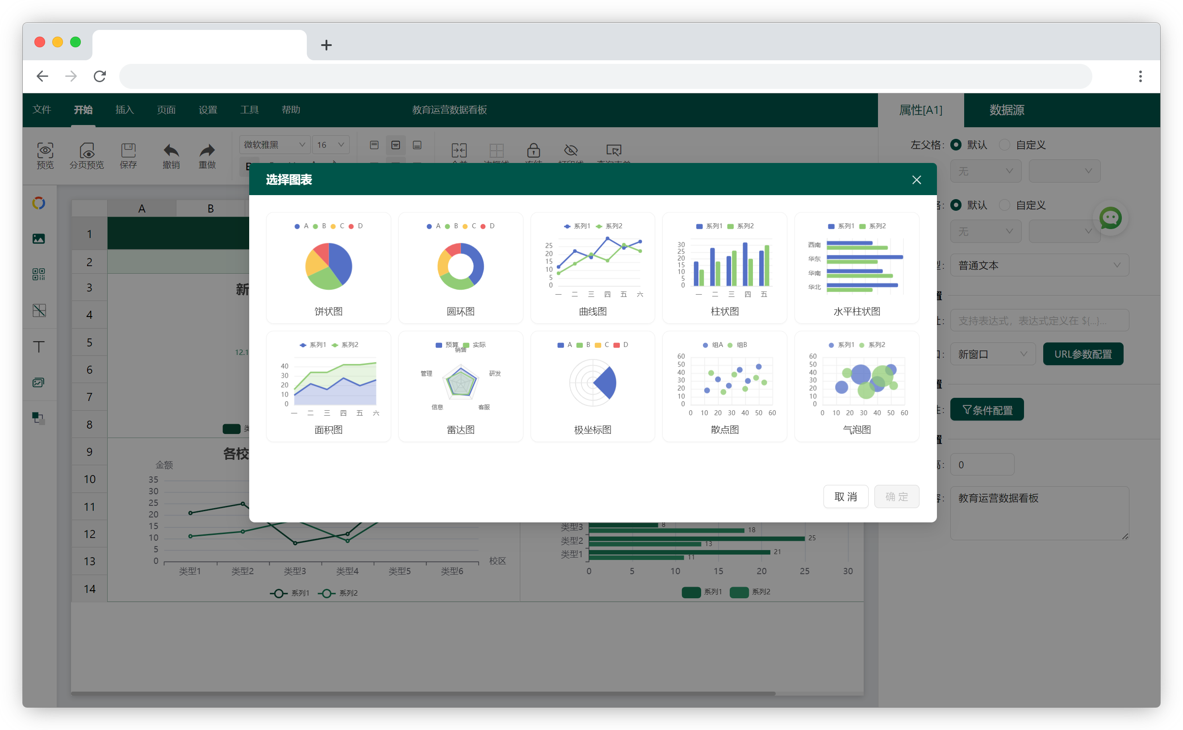1183x730 pixels.
Task: Select the image icon in left sidebar
Action: coord(38,239)
